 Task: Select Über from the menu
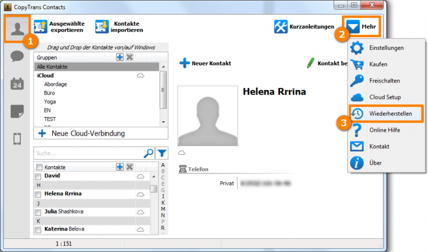(x=386, y=163)
